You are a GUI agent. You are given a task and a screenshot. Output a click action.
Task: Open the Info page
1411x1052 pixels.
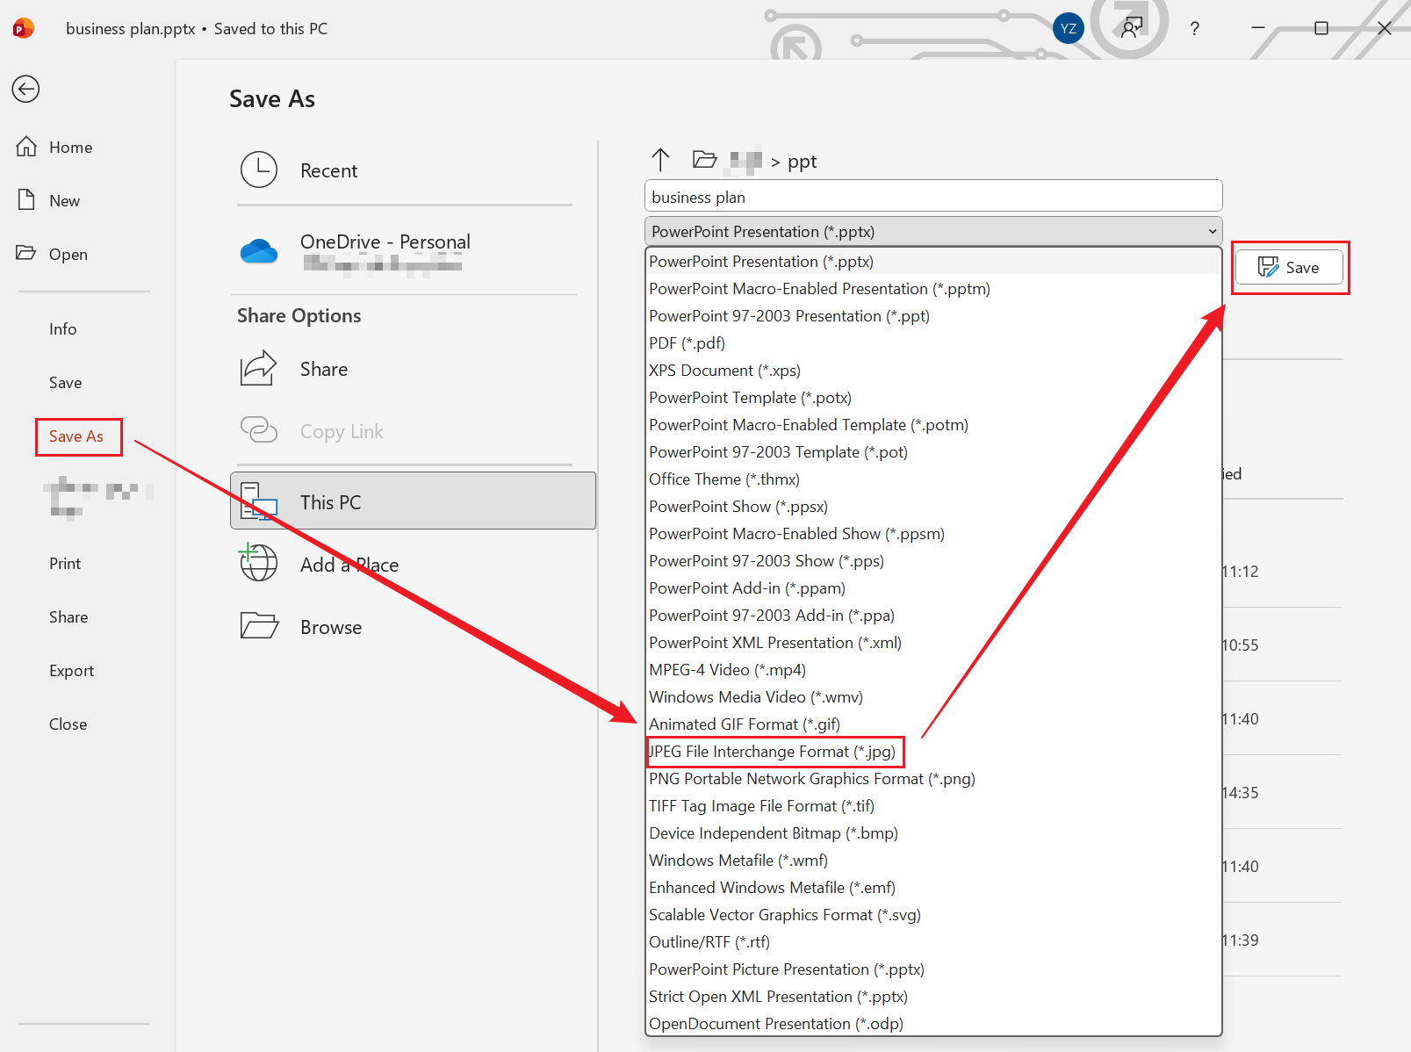click(x=62, y=329)
